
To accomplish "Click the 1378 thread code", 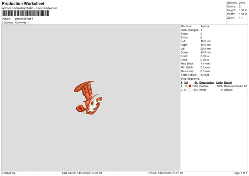I will tap(220, 86).
